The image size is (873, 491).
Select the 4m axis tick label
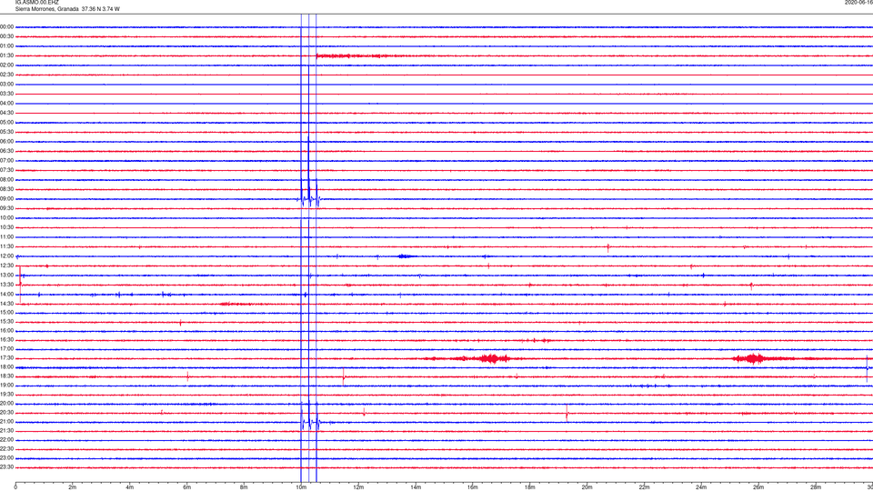(130, 487)
